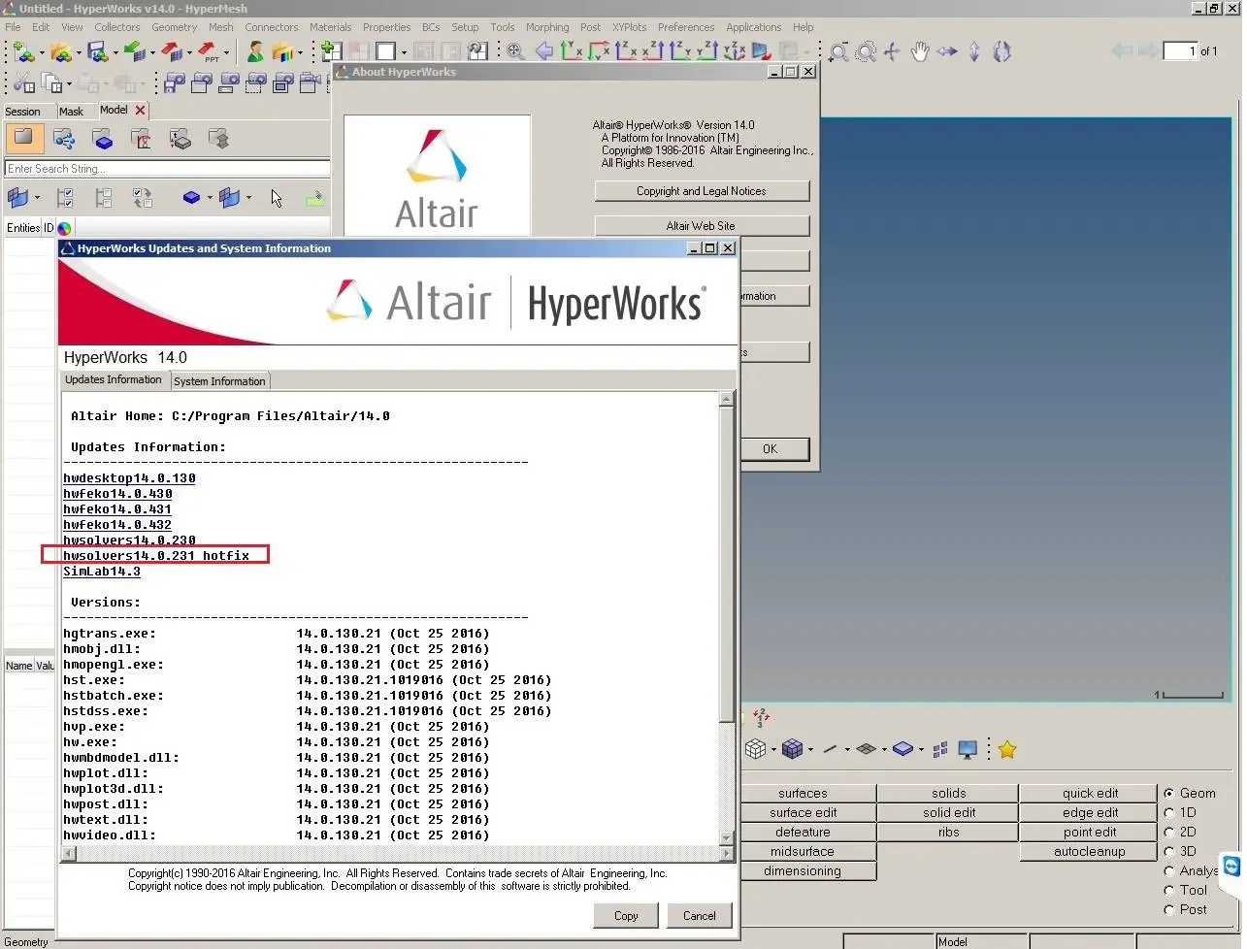The height and width of the screenshot is (949, 1247).
Task: Click the Export Solver Deck red arrow icon
Action: 171,50
